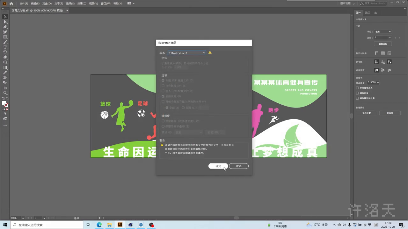Select the Eraser tool
This screenshot has height=229, width=408.
click(x=5, y=57)
